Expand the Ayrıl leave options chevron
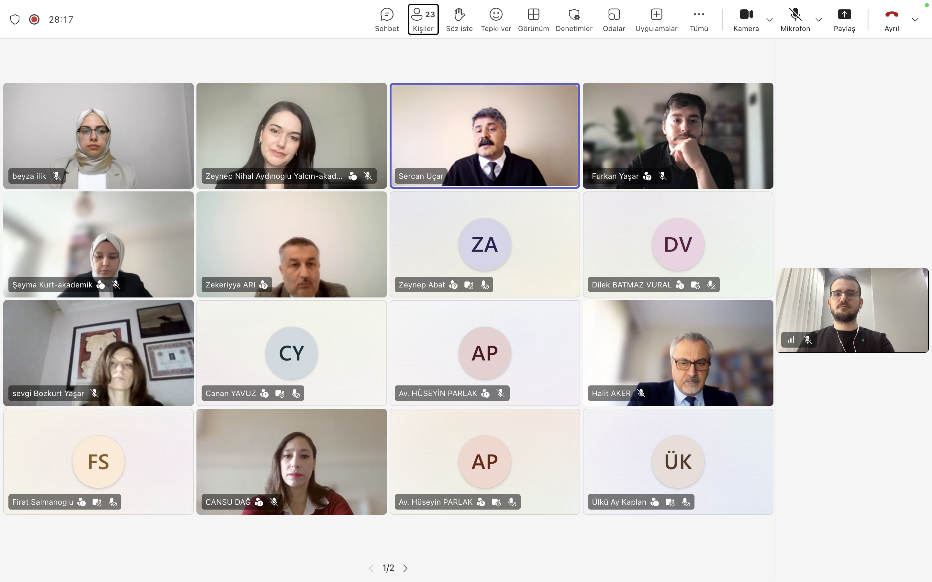The height and width of the screenshot is (582, 932). pyautogui.click(x=915, y=20)
